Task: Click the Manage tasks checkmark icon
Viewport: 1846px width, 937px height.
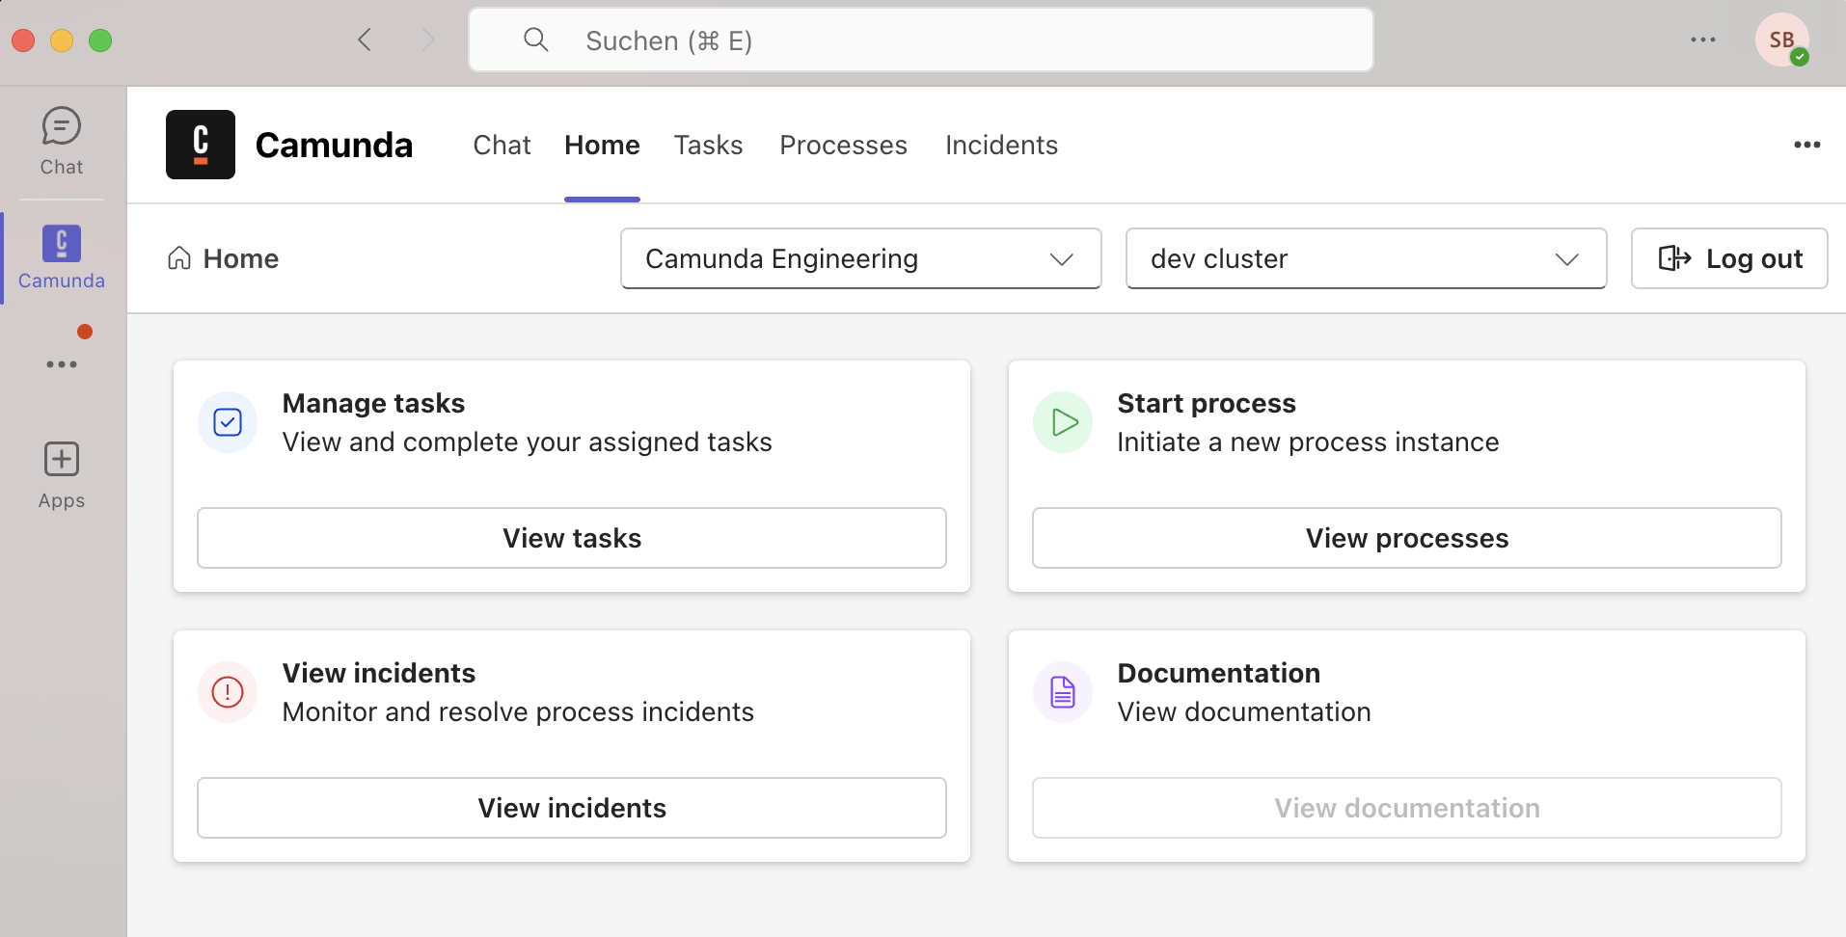Action: pos(228,422)
